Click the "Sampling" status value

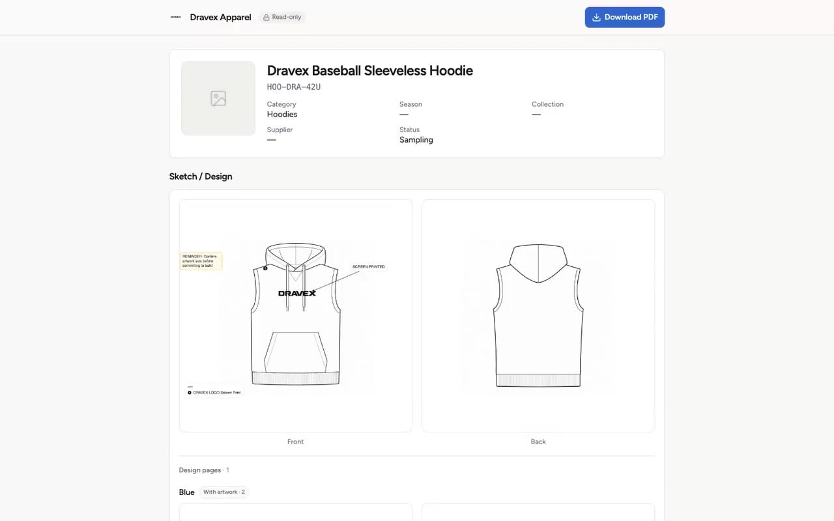click(416, 140)
